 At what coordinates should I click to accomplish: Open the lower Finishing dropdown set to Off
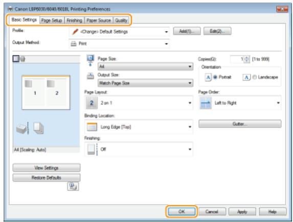click(139, 149)
